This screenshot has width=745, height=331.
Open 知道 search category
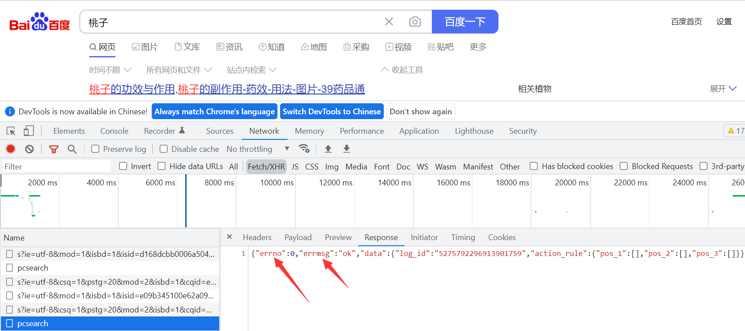(272, 47)
